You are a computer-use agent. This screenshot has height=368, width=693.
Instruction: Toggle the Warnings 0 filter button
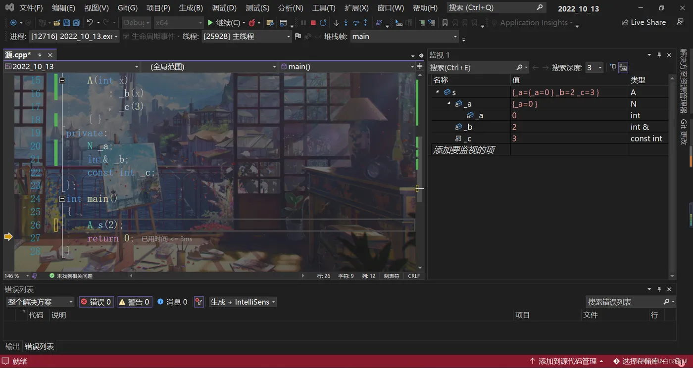pyautogui.click(x=134, y=302)
